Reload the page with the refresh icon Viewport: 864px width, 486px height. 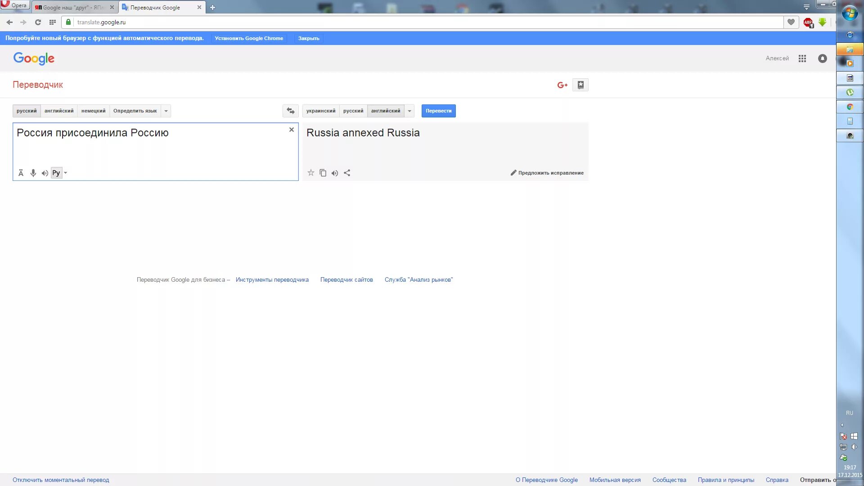point(38,22)
